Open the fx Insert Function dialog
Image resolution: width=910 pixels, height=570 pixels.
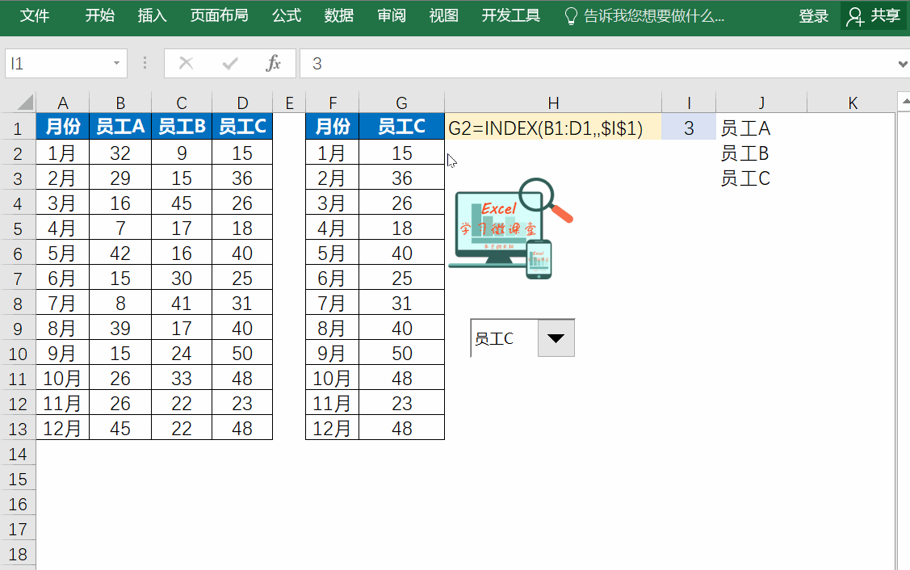pos(274,63)
